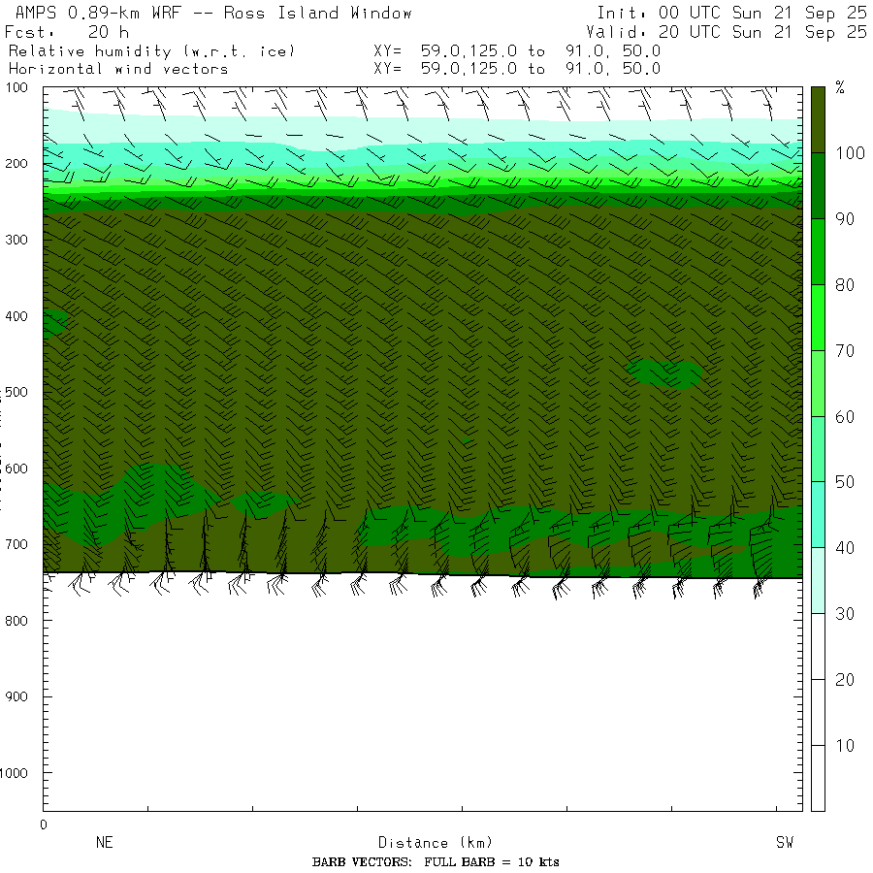Click the colorbar label 90
This screenshot has width=873, height=873.
tap(845, 219)
